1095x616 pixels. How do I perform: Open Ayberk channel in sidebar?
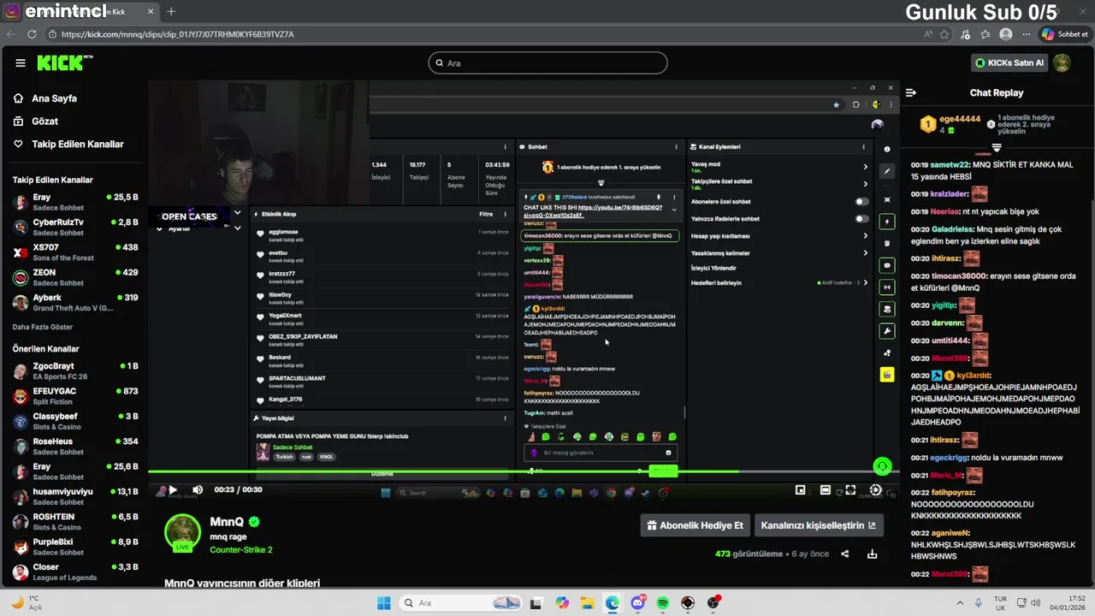(x=75, y=302)
